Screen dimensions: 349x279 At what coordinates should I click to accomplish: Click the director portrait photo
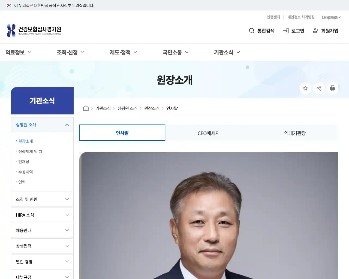pos(209,215)
